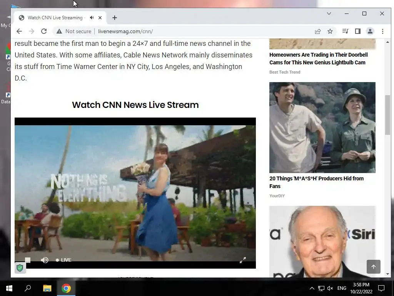Open a new tab with plus button
Viewport: 394px width, 296px height.
[x=115, y=18]
